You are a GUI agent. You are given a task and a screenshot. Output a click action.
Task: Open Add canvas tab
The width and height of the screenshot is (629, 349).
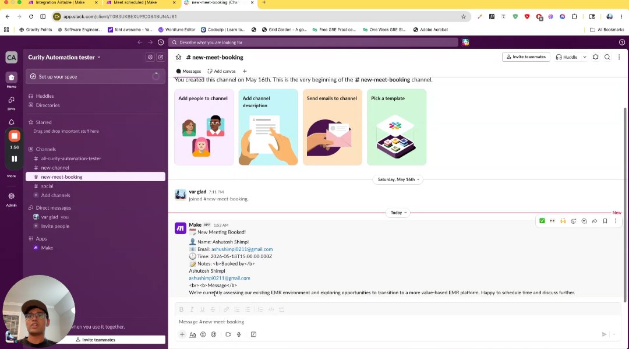[x=221, y=71]
